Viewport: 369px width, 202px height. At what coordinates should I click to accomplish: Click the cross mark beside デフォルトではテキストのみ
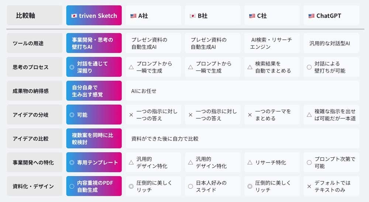(x=309, y=187)
